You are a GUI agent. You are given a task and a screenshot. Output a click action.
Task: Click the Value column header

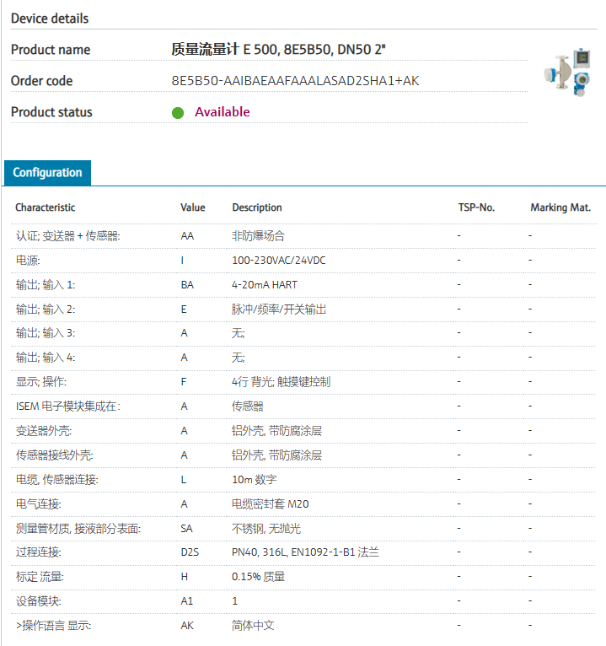coord(192,207)
